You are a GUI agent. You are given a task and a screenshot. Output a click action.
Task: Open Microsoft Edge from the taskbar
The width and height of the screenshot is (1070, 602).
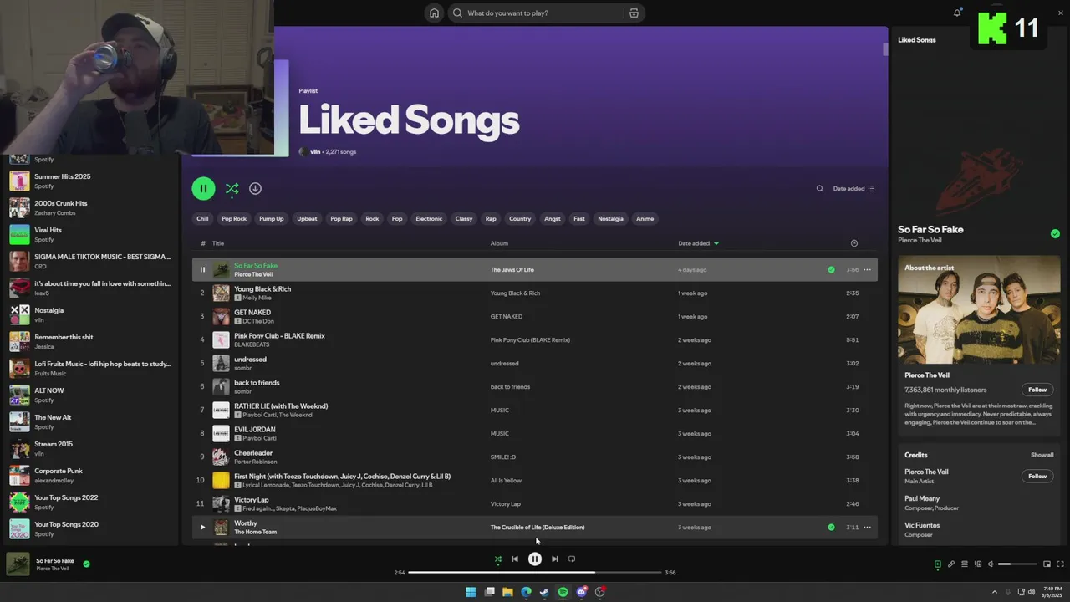[x=526, y=592]
